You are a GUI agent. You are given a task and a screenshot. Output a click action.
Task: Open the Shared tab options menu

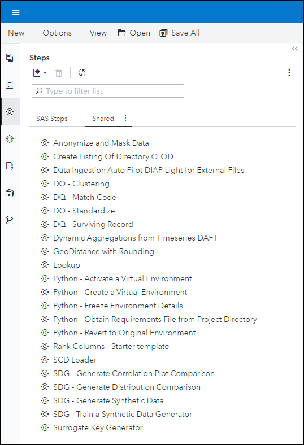(125, 118)
